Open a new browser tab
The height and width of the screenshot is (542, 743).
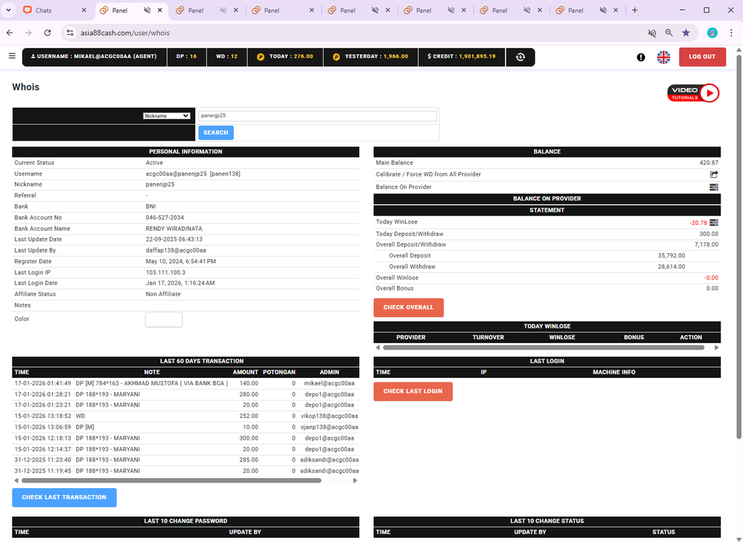(x=634, y=10)
